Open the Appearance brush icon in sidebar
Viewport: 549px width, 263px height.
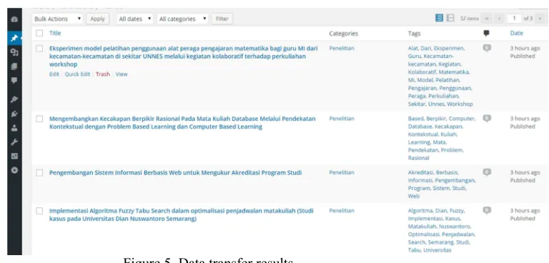14,99
